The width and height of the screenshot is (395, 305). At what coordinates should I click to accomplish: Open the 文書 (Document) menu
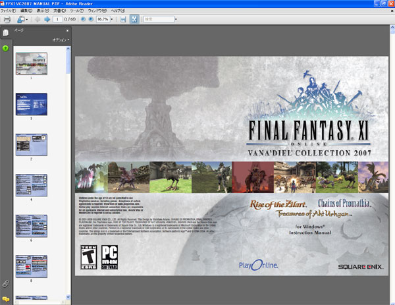coord(59,11)
